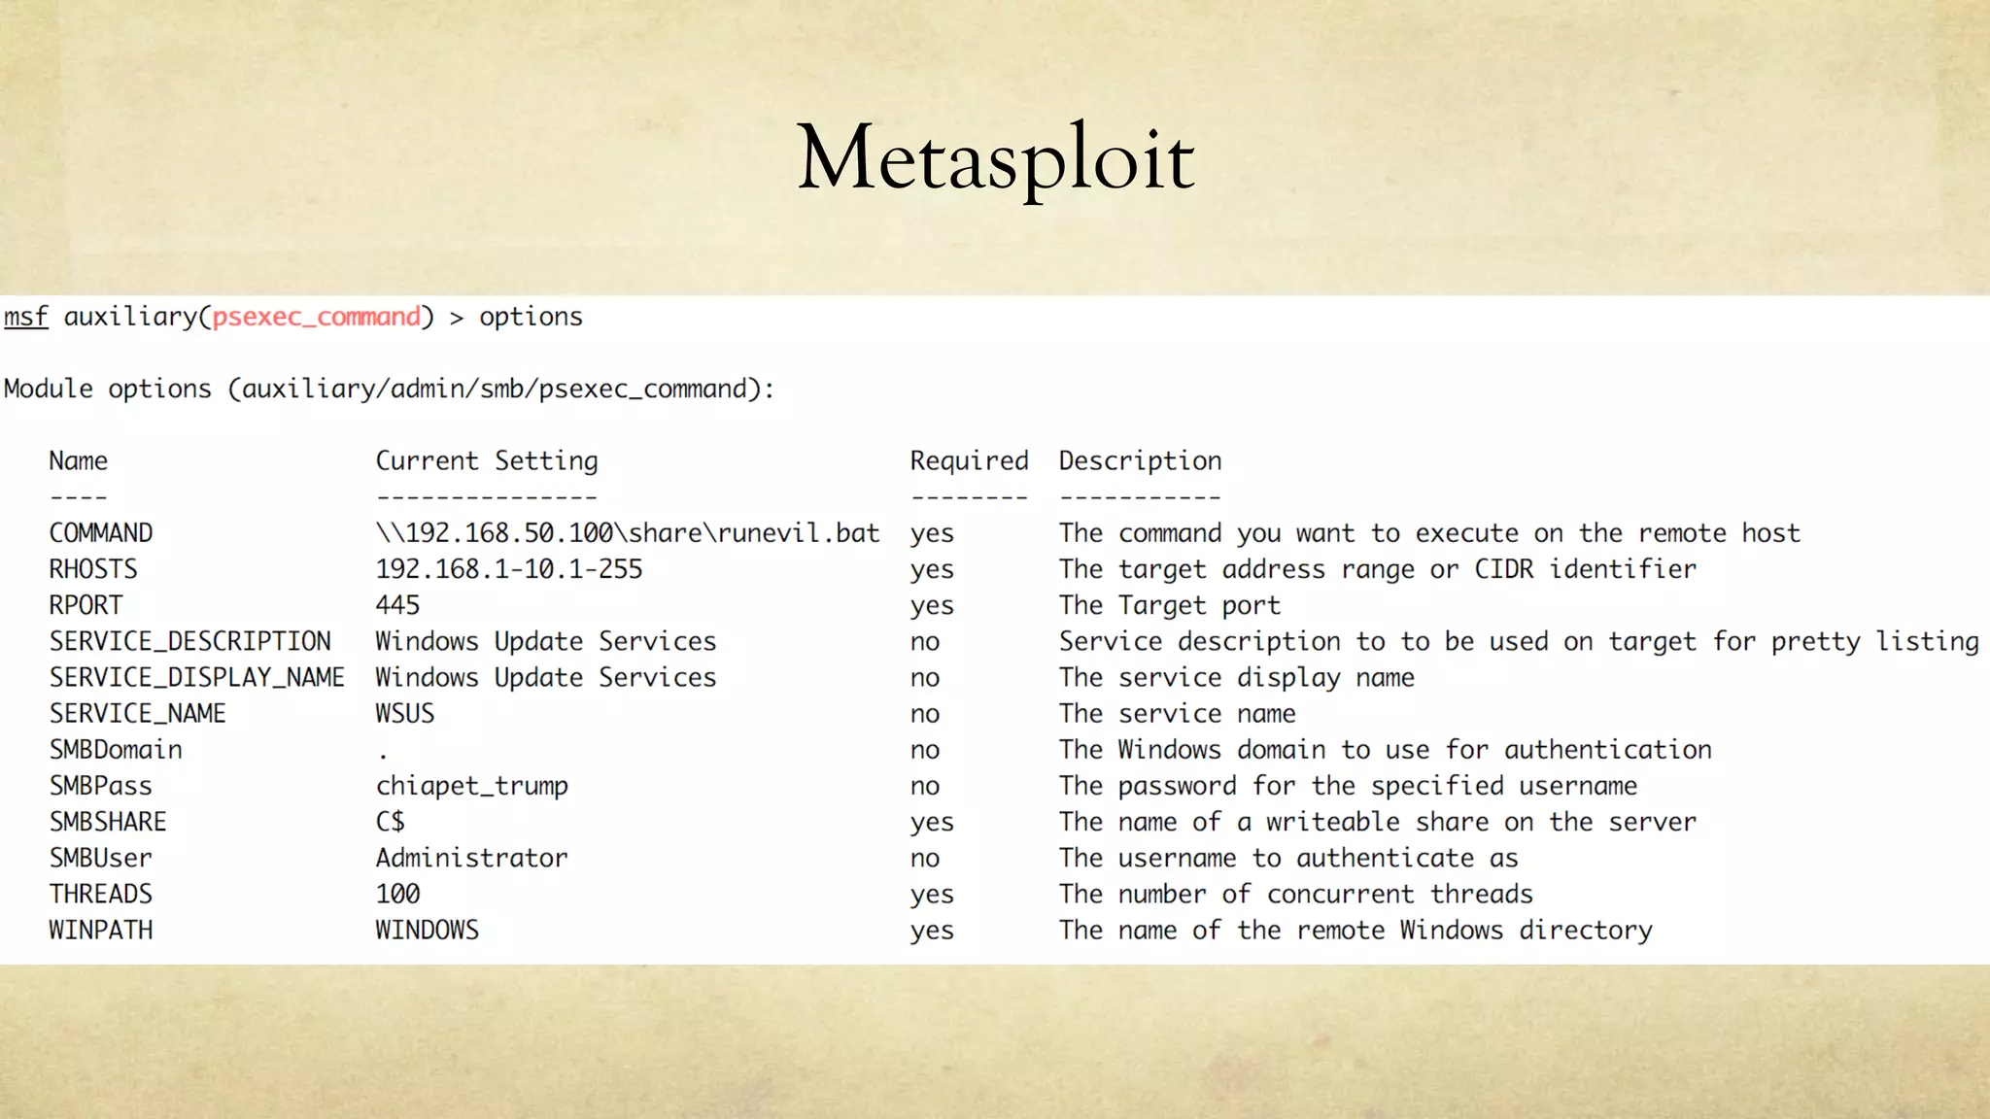Select the COMMAND option name
This screenshot has width=1990, height=1119.
(101, 533)
